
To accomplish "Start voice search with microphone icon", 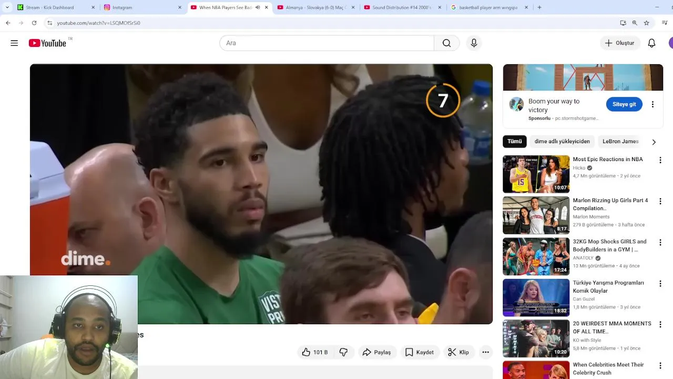I will pos(474,43).
